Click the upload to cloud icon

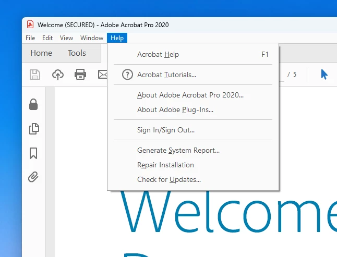[58, 75]
